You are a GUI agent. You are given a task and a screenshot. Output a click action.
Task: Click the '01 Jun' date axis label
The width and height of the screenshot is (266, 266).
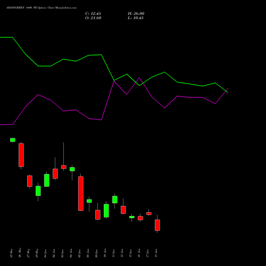pos(46,253)
